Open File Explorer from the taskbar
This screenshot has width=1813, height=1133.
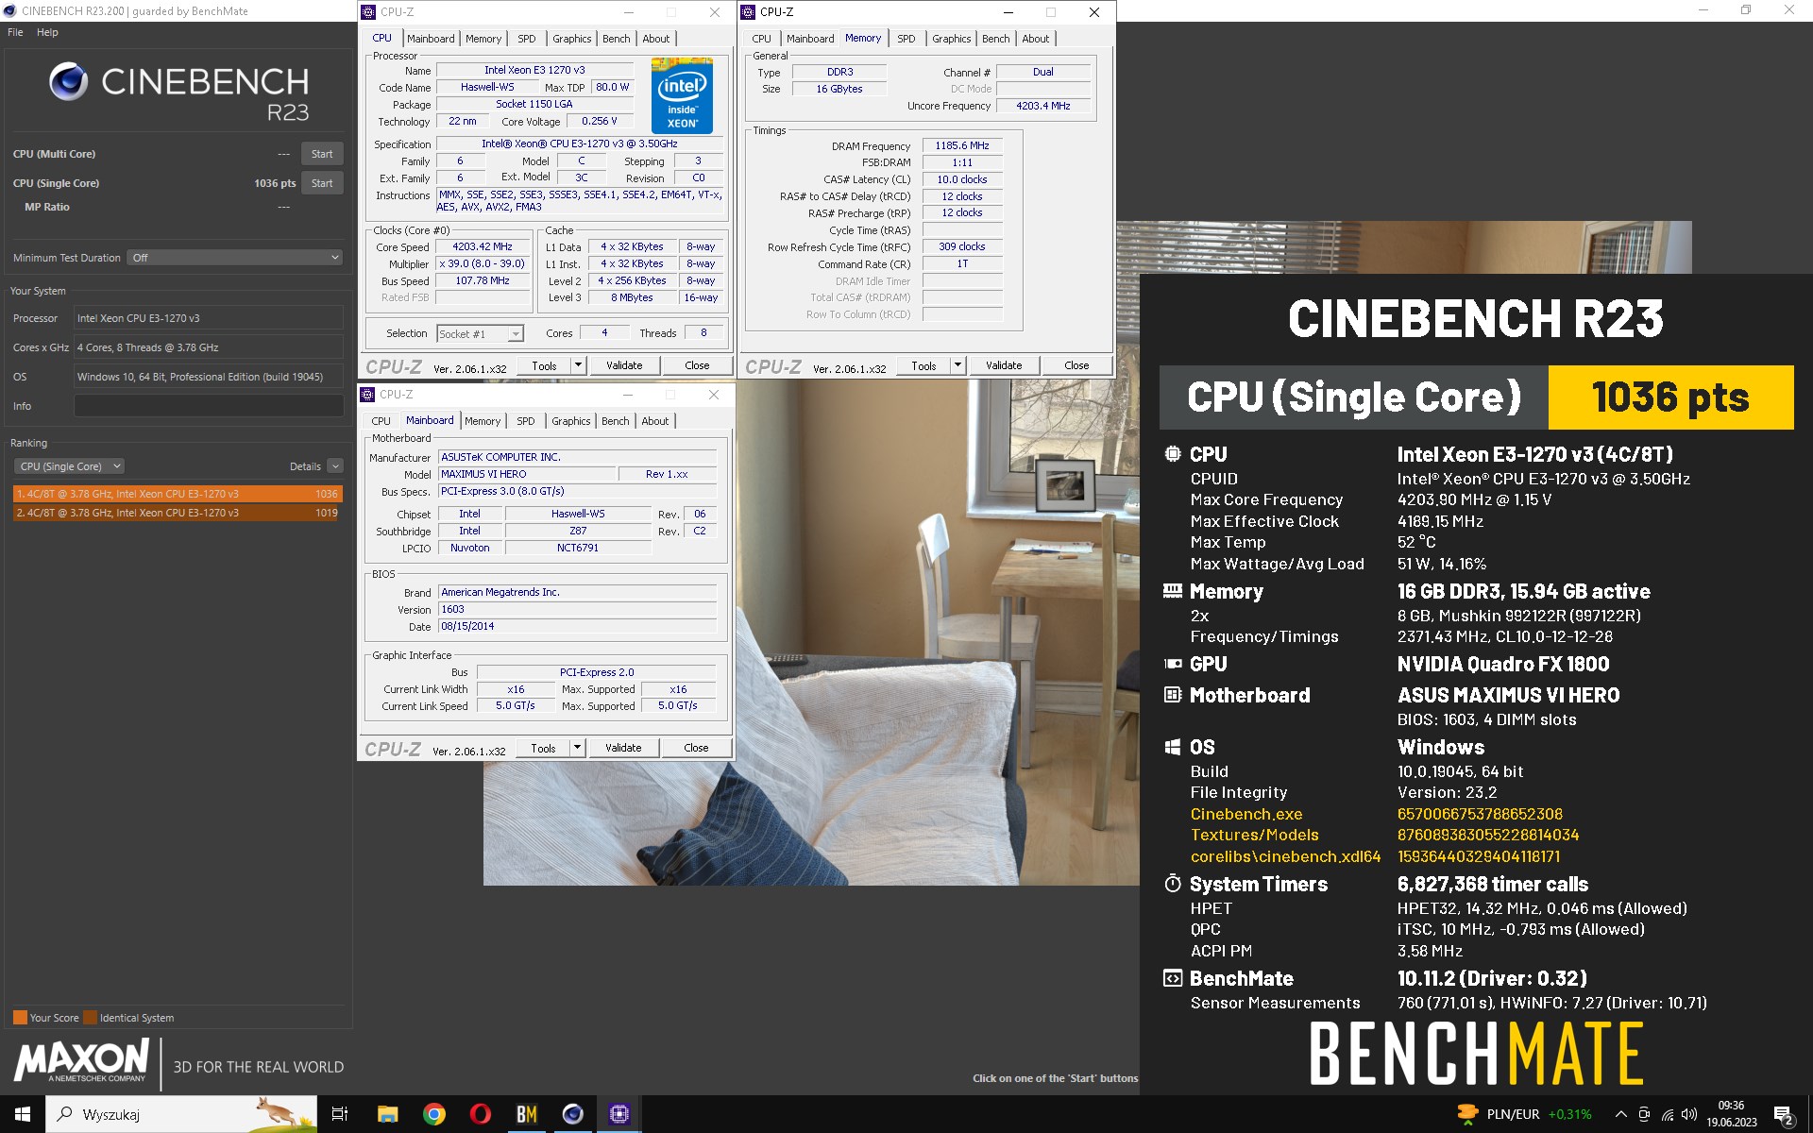(x=387, y=1114)
